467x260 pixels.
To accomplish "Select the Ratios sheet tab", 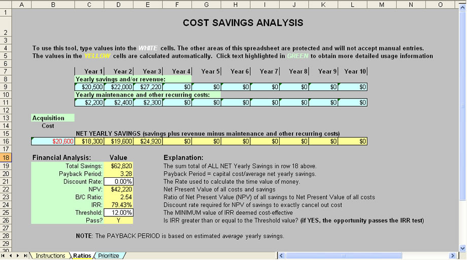I will click(x=81, y=256).
